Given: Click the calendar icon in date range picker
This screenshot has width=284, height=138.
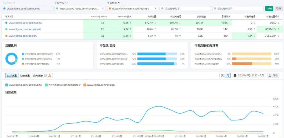Looking at the screenshot, I should click(x=235, y=76).
